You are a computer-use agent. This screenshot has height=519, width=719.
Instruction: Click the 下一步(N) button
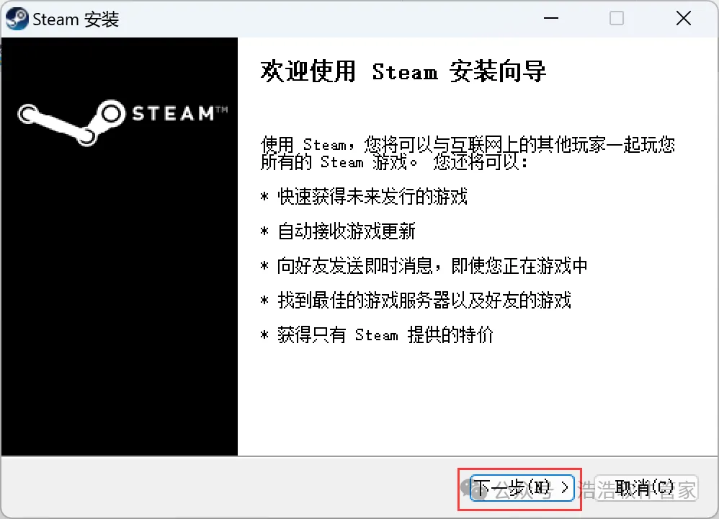pyautogui.click(x=522, y=488)
